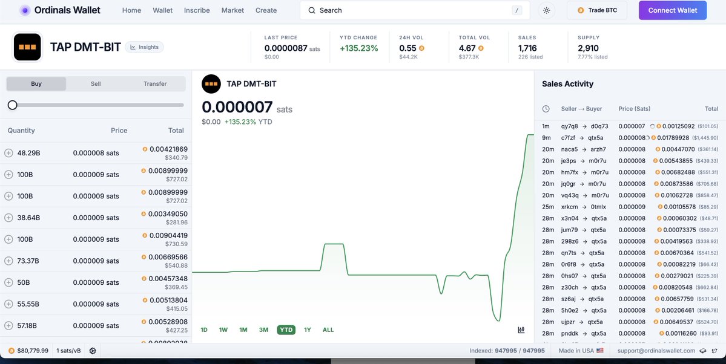This screenshot has height=364, width=726.
Task: Select the ALL chart range
Action: (328, 330)
